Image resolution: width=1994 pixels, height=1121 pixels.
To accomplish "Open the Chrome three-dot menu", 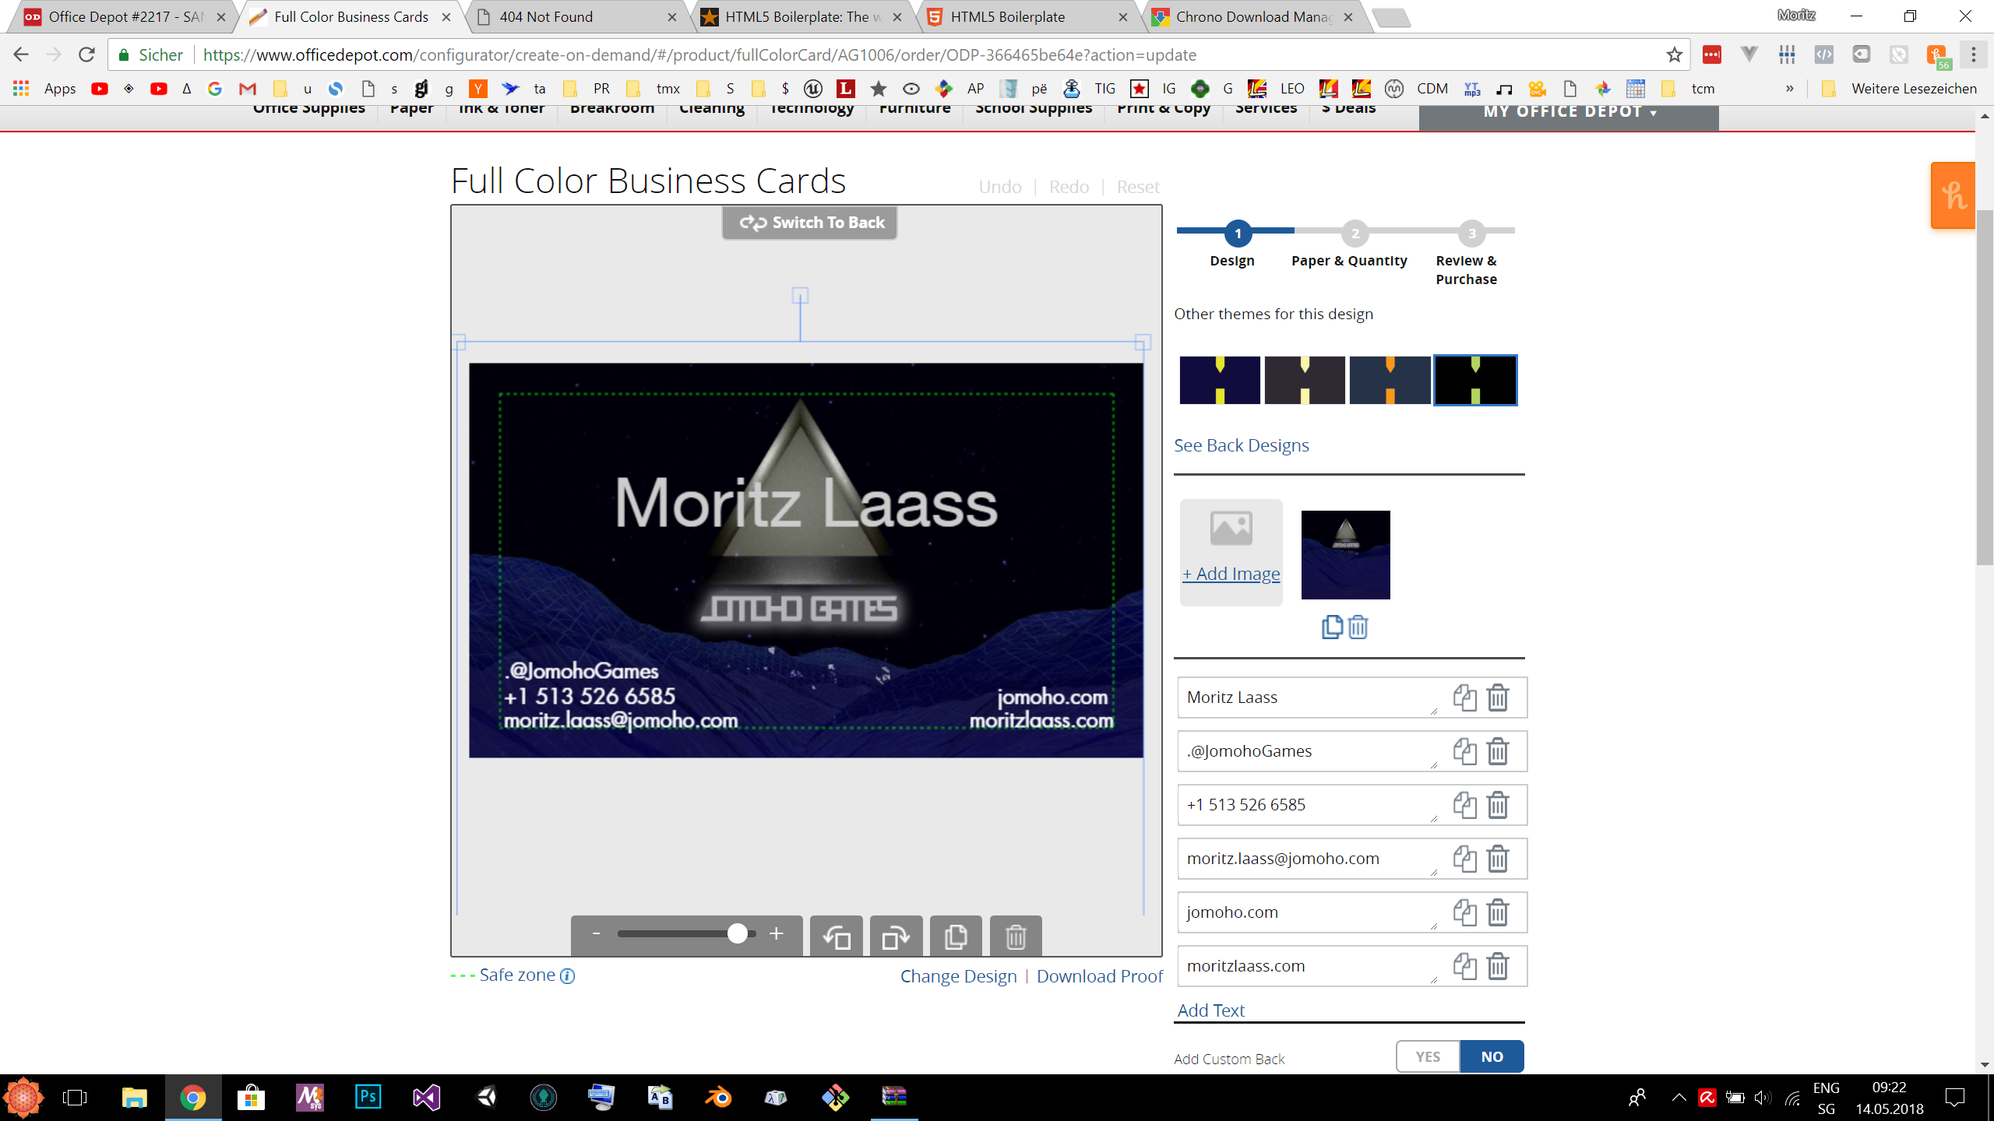I will 1974,54.
